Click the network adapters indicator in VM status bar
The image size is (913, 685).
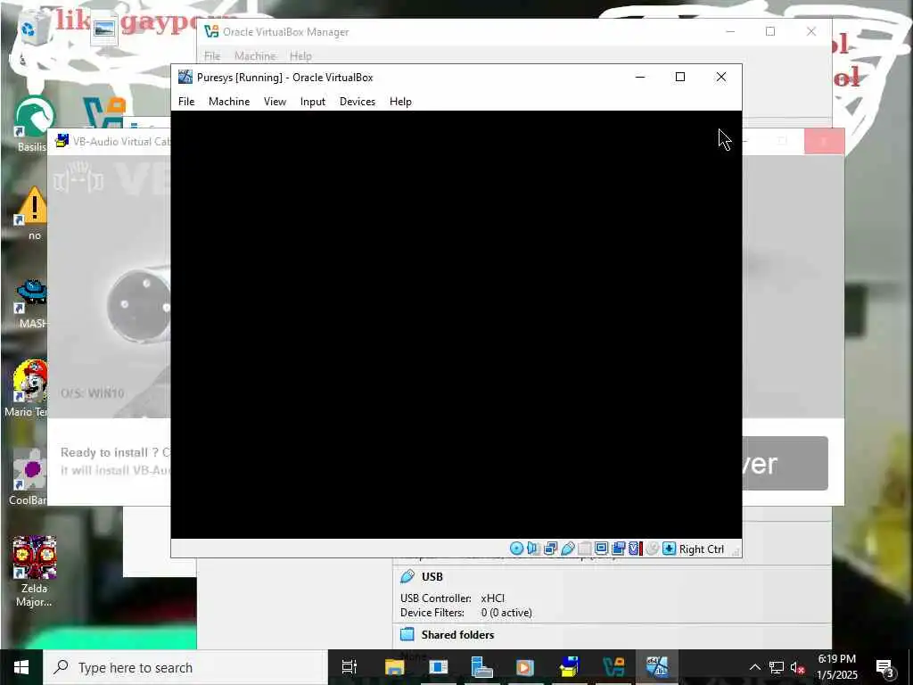pos(550,549)
